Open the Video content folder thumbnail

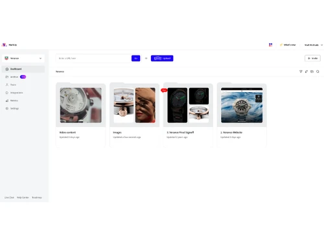(x=81, y=105)
